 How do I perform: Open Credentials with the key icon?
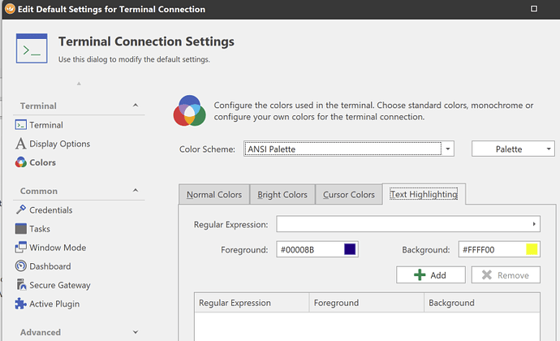click(21, 210)
